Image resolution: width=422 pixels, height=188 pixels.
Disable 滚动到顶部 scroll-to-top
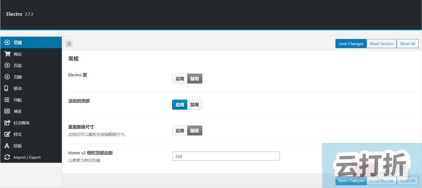(x=195, y=105)
